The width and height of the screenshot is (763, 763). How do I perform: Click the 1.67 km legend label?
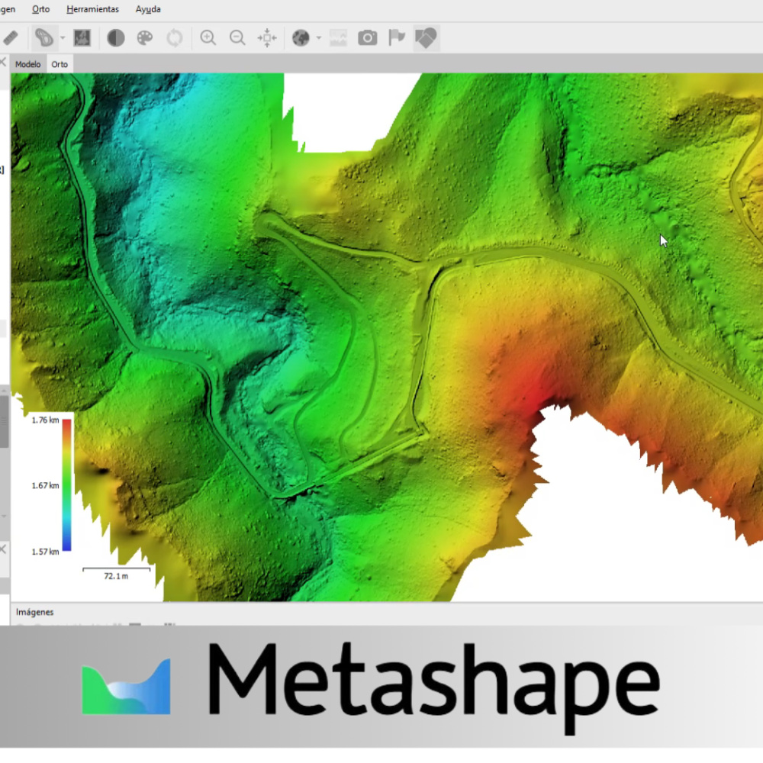pyautogui.click(x=45, y=485)
